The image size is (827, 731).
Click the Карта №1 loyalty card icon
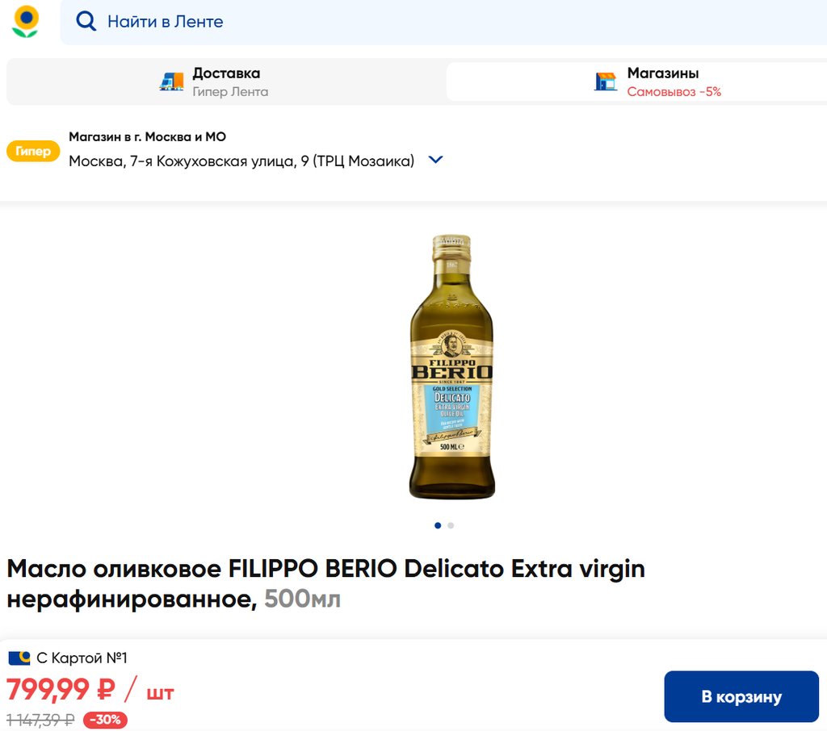(x=19, y=658)
